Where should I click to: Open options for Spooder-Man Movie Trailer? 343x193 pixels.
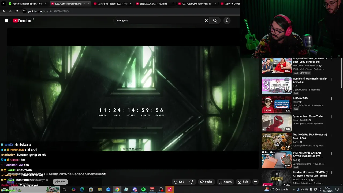pos(332,117)
